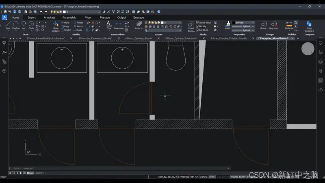Open the Tips lightbulb panel on left sidebar
This screenshot has width=325, height=183.
4,43
